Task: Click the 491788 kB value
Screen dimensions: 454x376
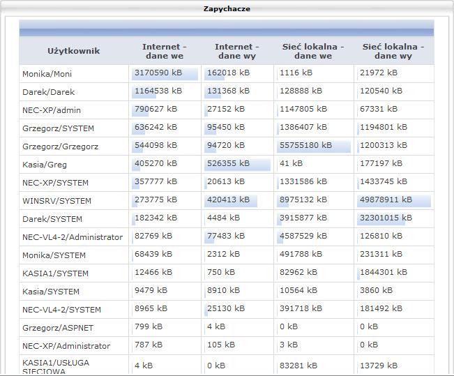Action: tap(301, 255)
